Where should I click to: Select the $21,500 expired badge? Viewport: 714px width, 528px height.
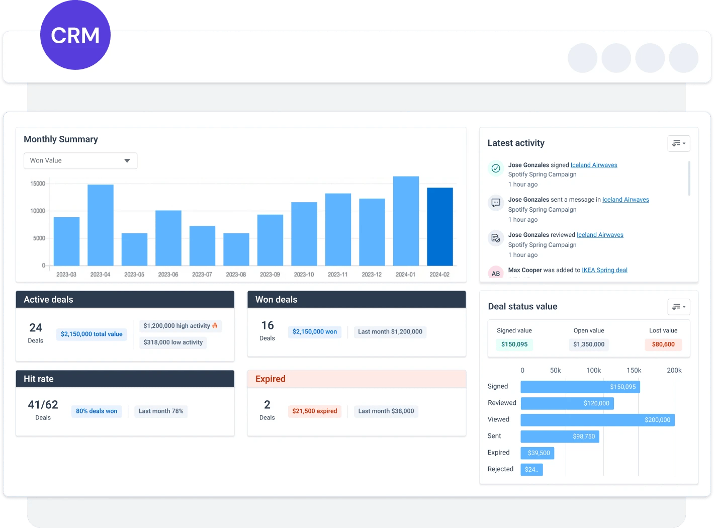pyautogui.click(x=315, y=411)
